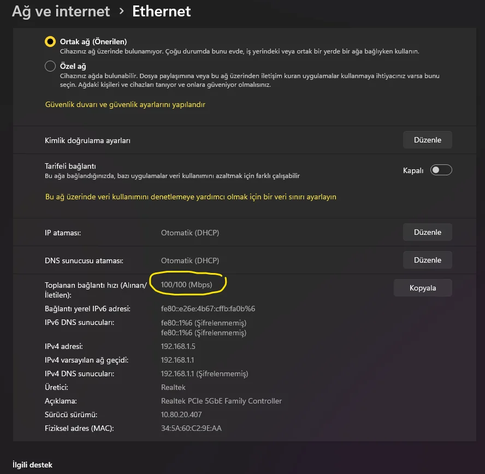Click the Kapalı label beside the toggle

click(413, 170)
